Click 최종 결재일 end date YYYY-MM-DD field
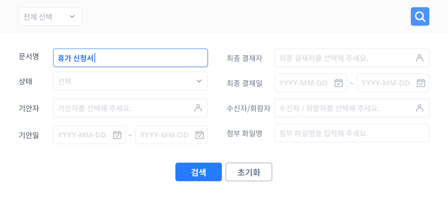Screen dimensions: 448x200 coord(386,83)
